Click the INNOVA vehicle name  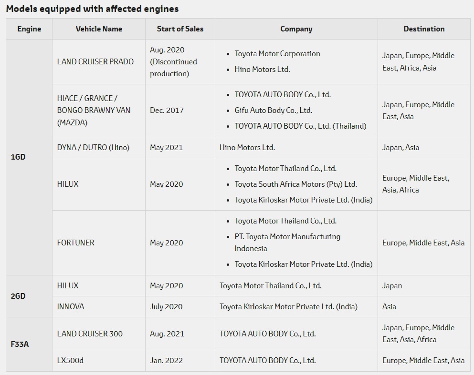point(71,306)
